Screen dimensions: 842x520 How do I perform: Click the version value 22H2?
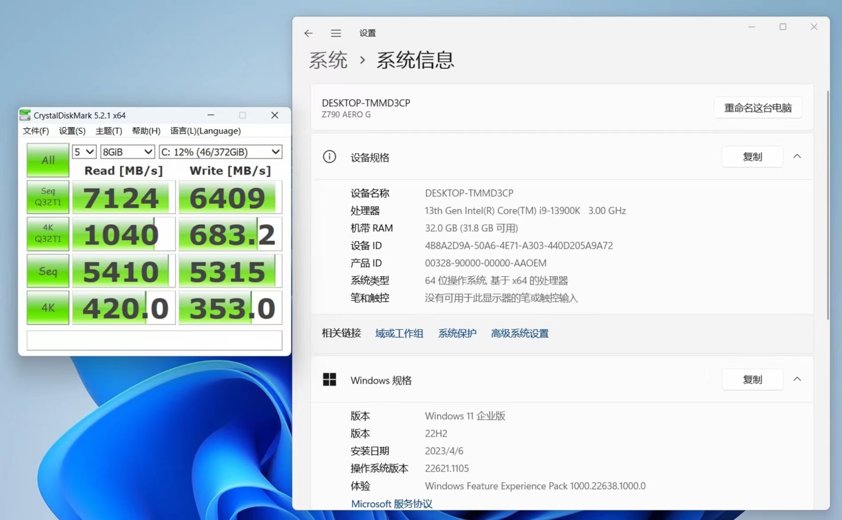[x=436, y=434]
